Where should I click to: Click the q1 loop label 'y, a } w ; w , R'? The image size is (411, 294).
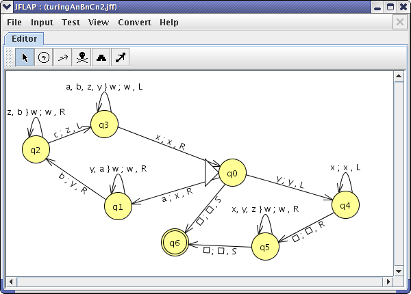119,169
